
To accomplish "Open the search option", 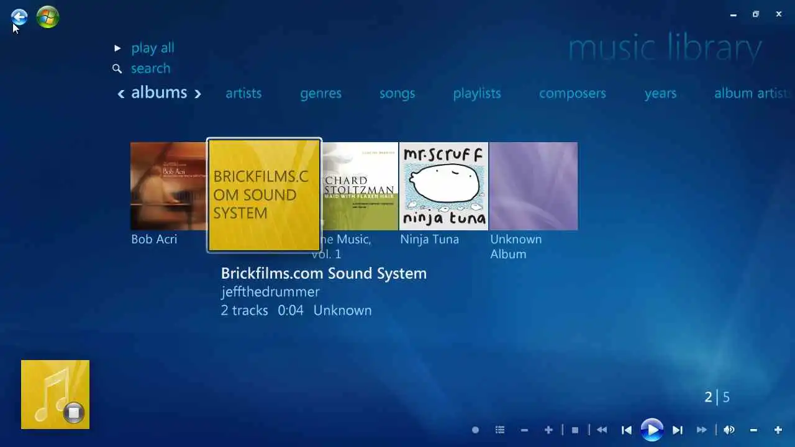I will 150,68.
